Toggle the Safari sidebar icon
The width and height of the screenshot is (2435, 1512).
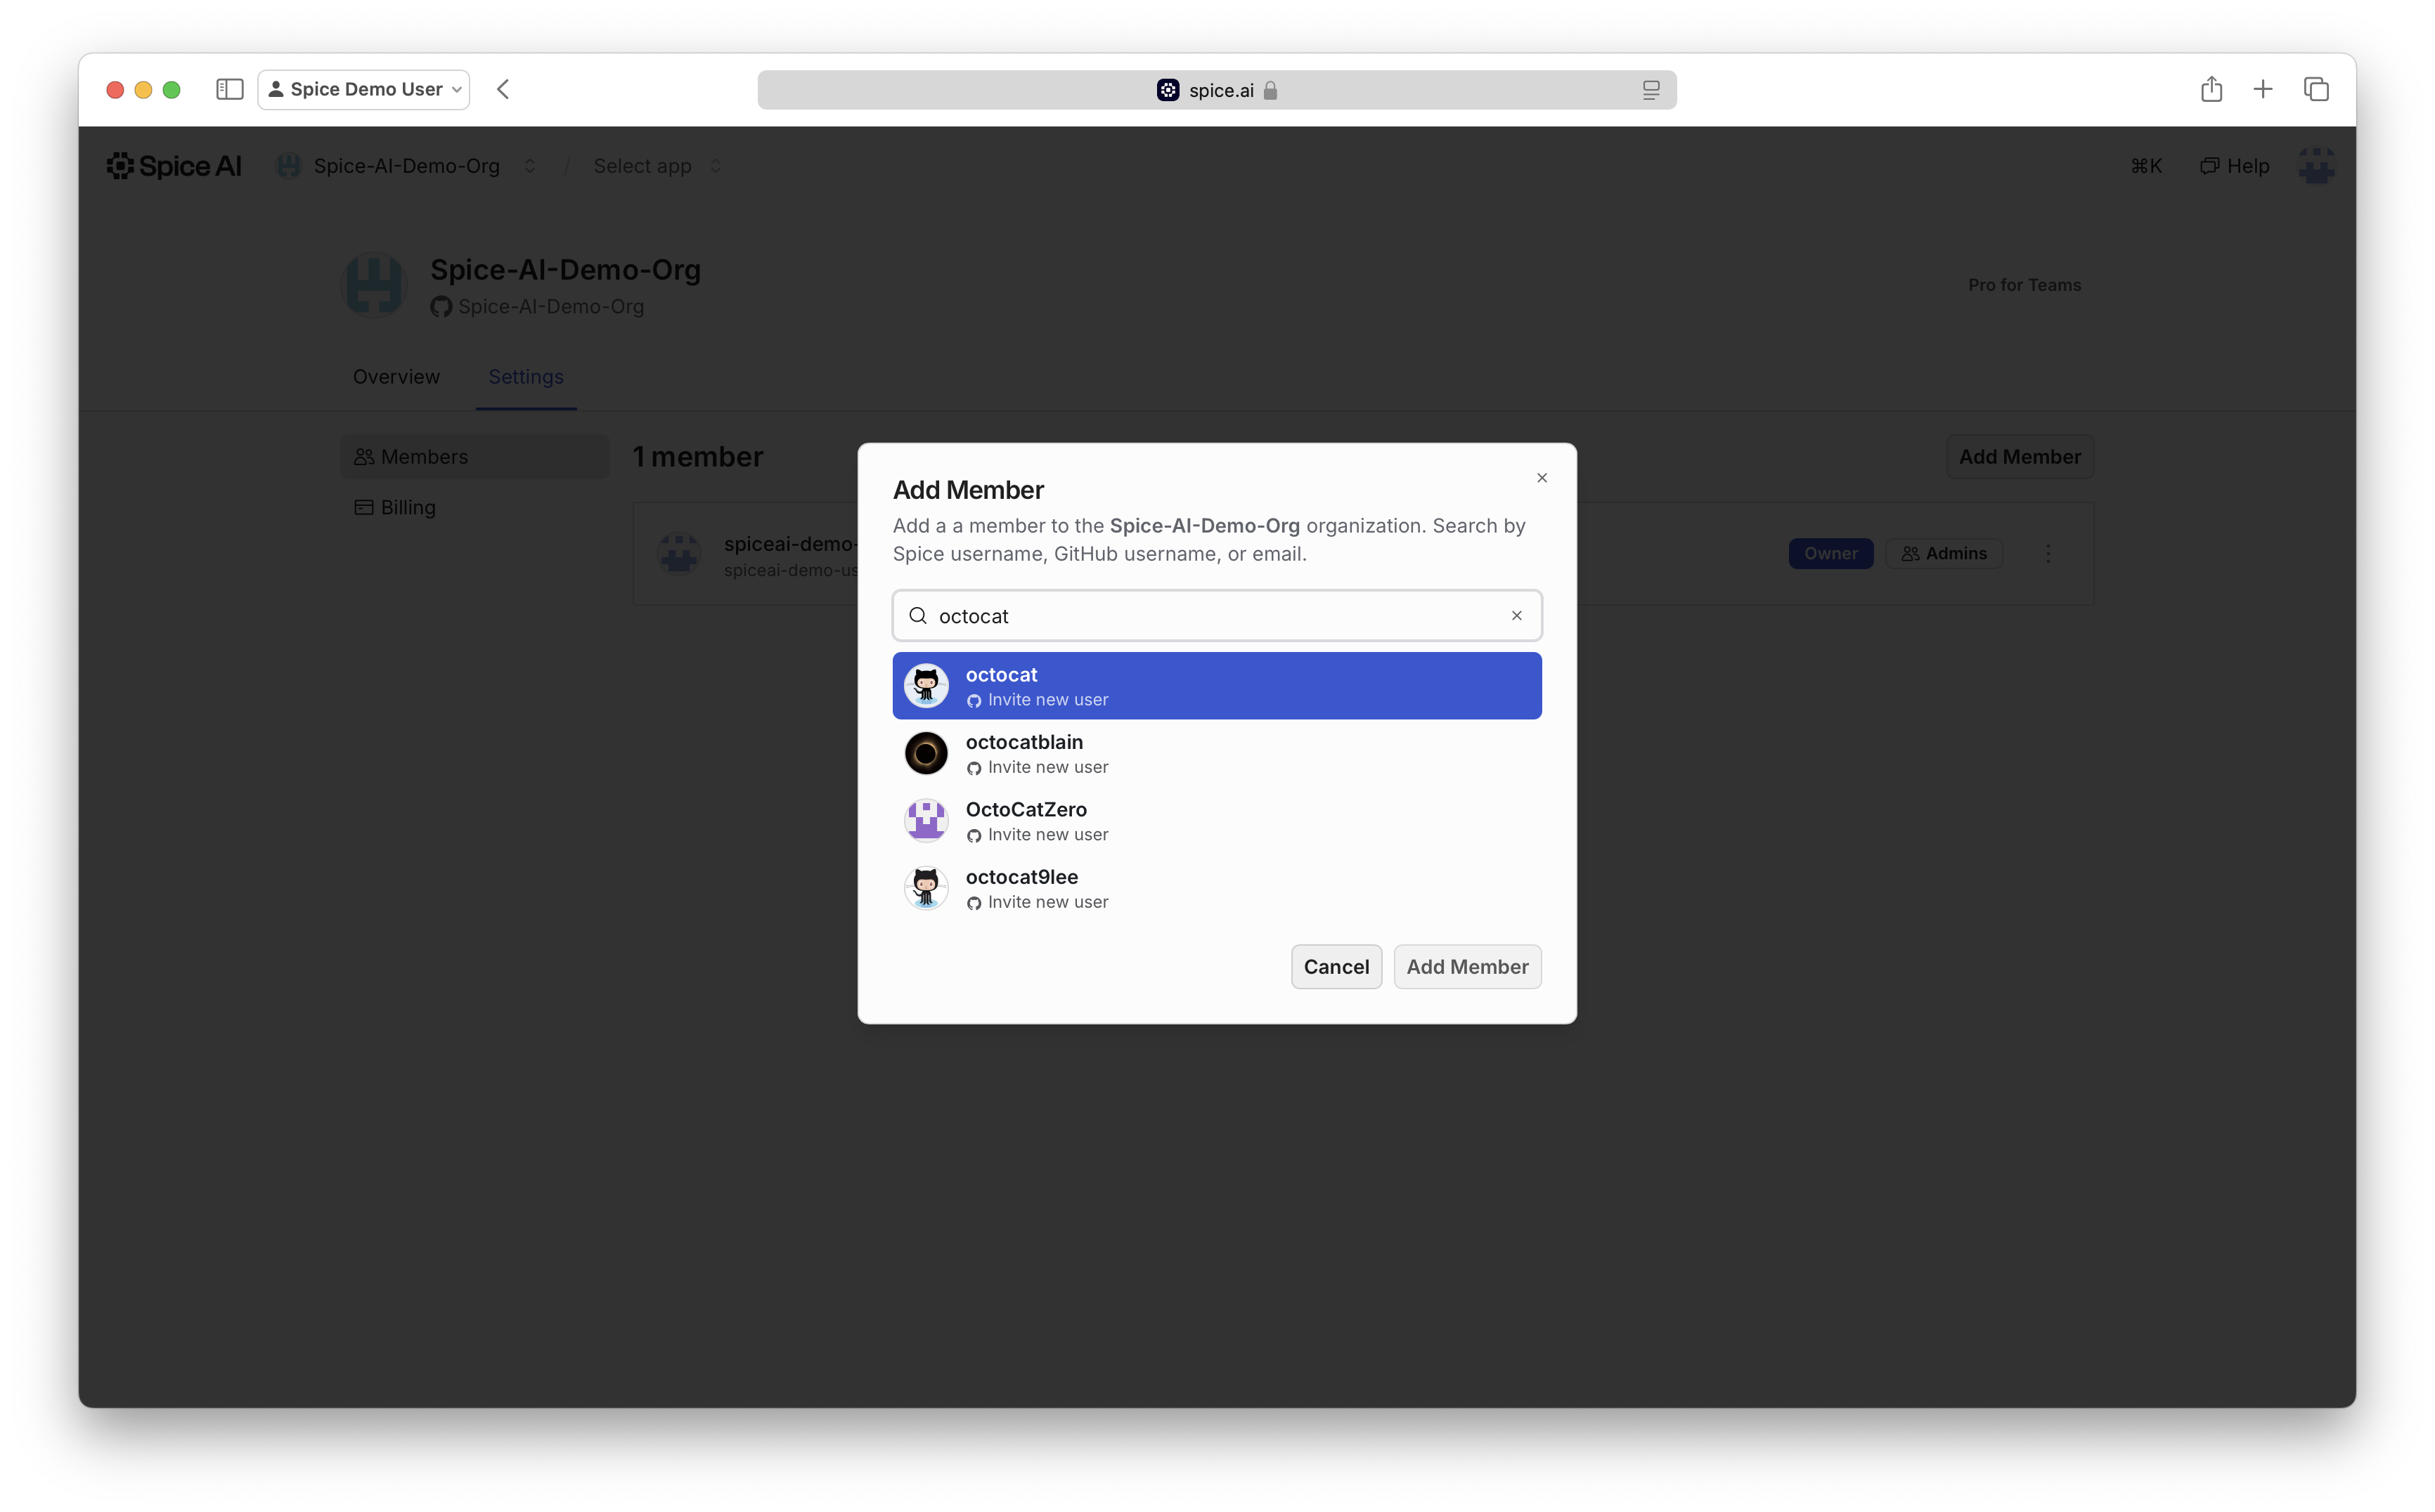[229, 90]
